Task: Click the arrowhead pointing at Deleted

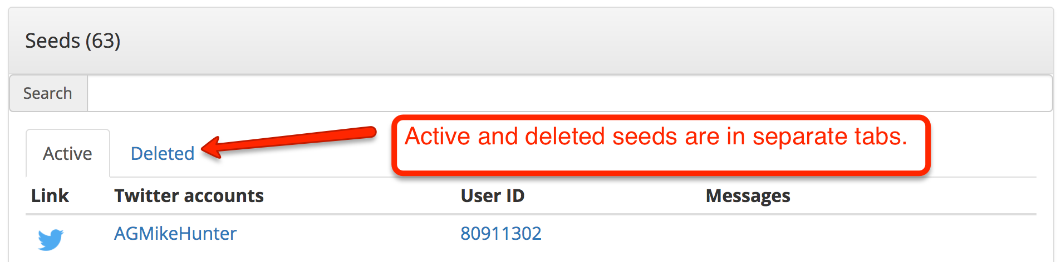Action: pyautogui.click(x=213, y=148)
